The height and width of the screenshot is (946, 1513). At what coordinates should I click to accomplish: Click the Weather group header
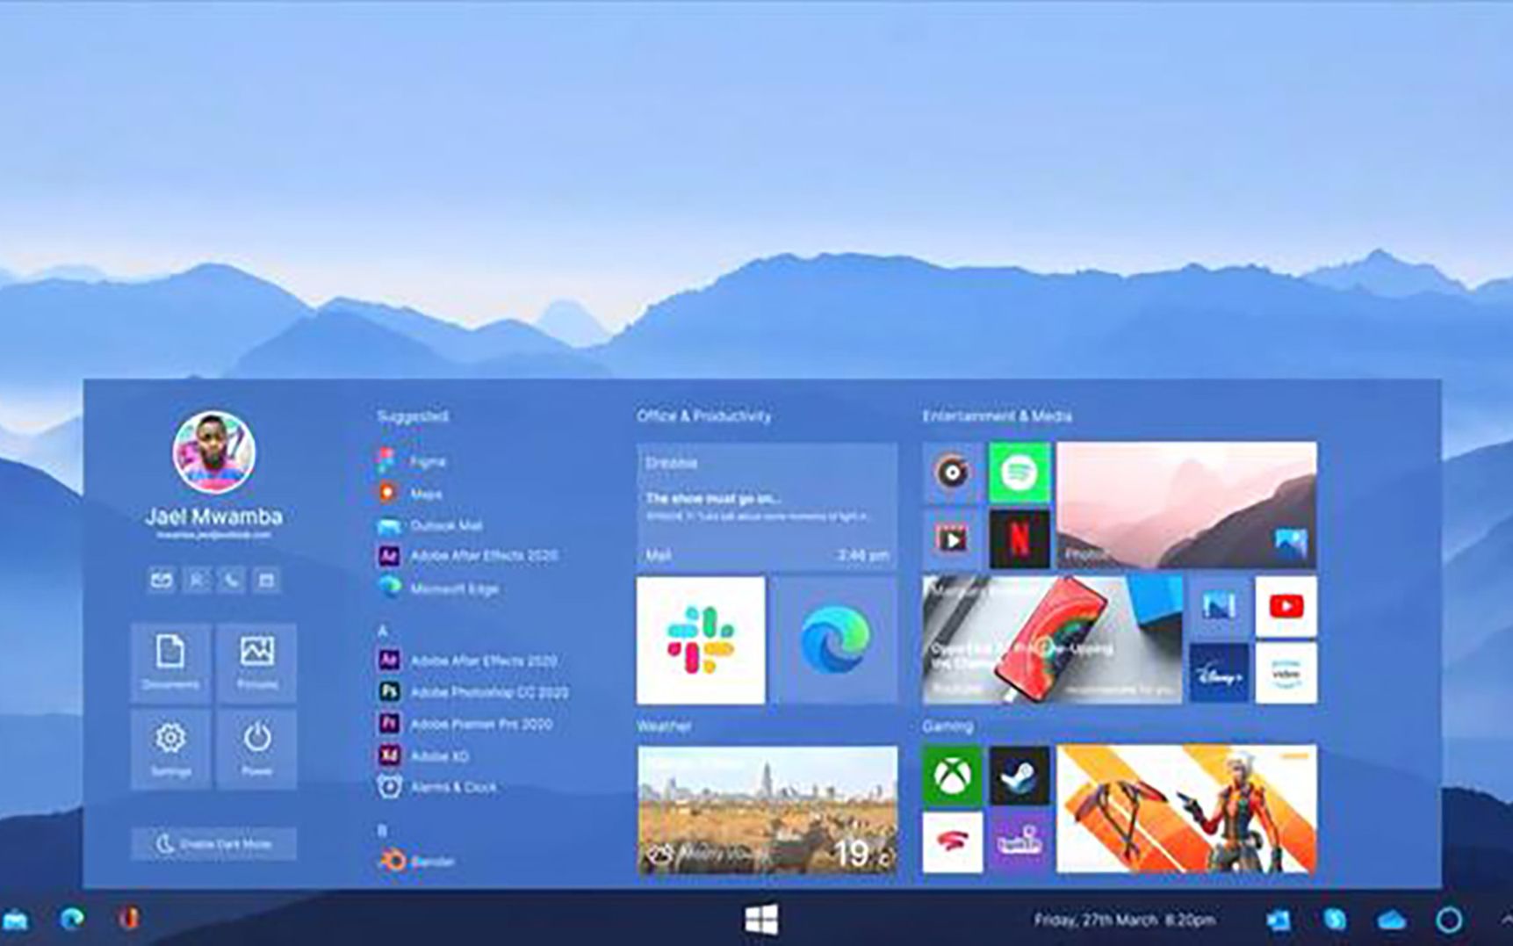click(x=664, y=726)
